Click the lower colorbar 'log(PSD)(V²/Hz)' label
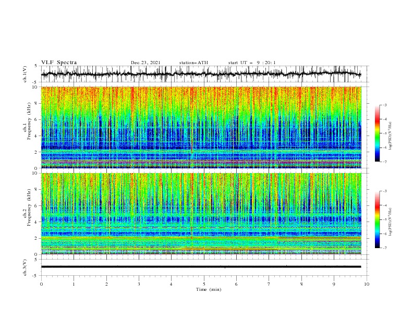Image resolution: width=413 pixels, height=319 pixels. [x=390, y=222]
